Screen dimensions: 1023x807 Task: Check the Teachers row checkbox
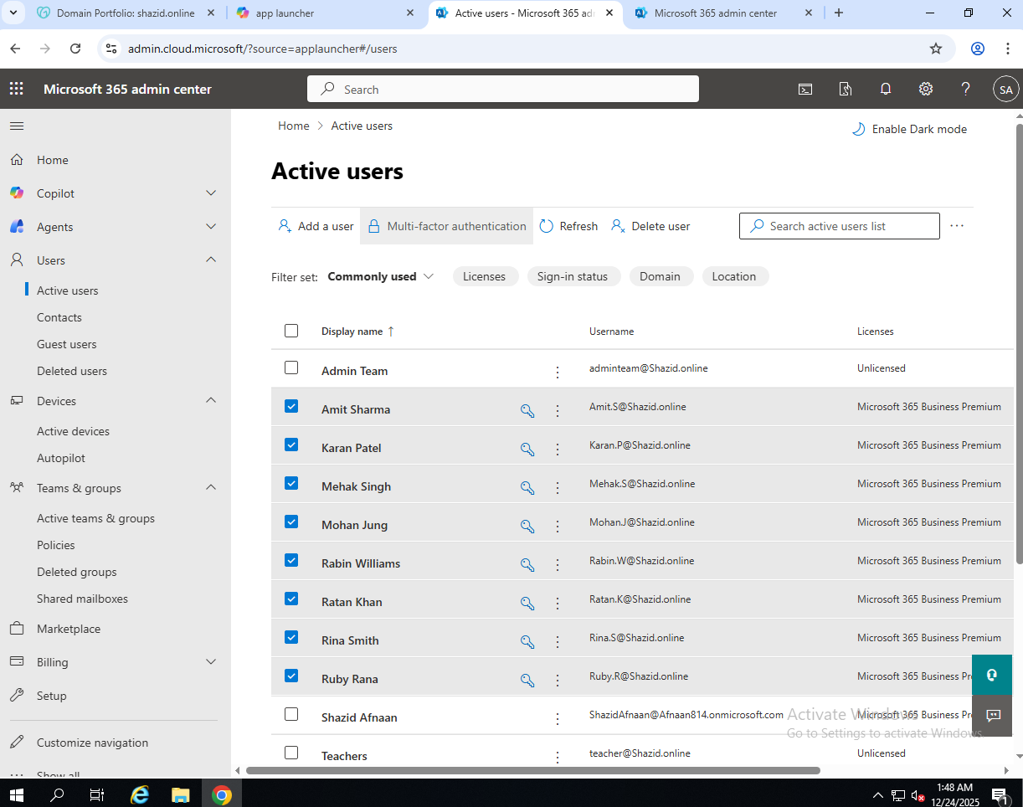[x=291, y=753]
